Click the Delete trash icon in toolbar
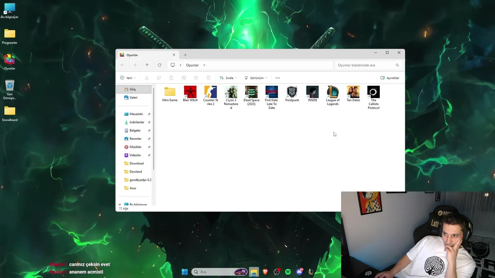495x278 pixels. point(208,78)
